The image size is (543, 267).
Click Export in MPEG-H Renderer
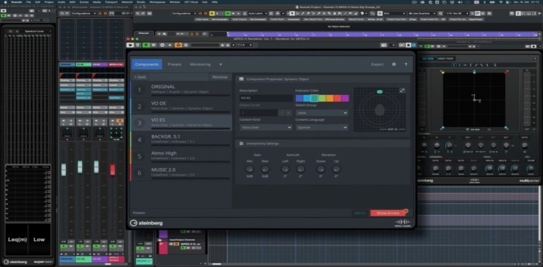coord(377,64)
